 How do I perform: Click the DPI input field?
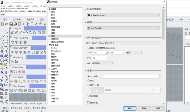98,58
